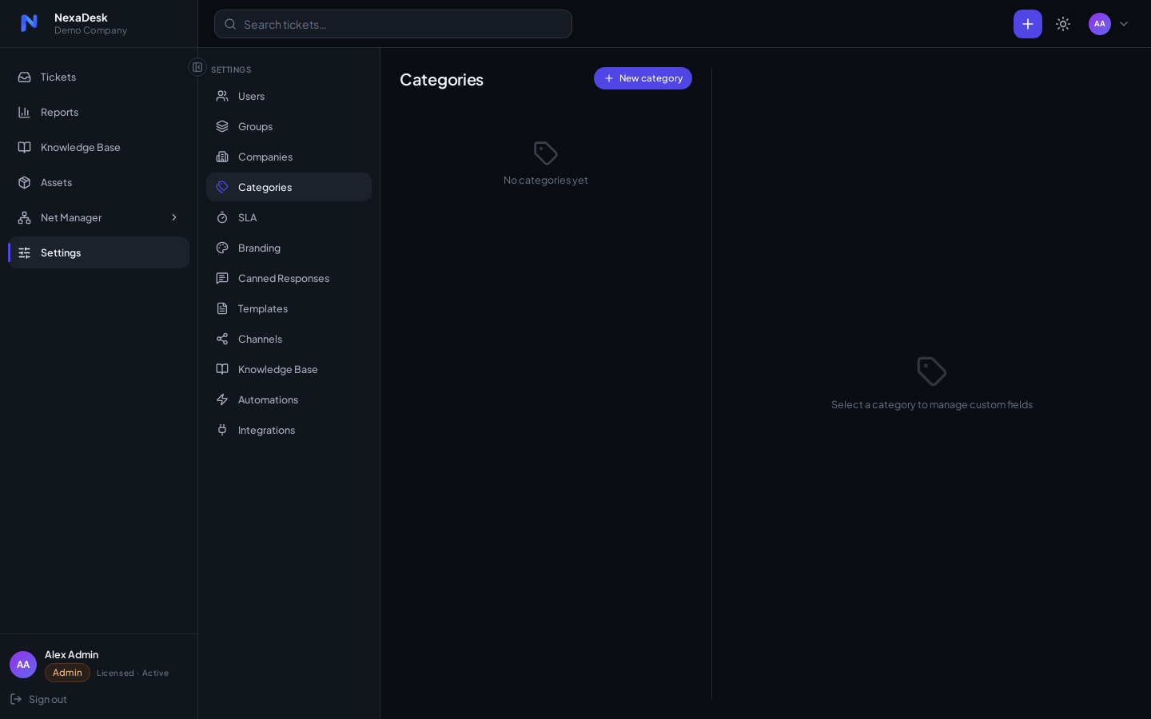Click the Categories tag icon in settings

pyautogui.click(x=222, y=187)
